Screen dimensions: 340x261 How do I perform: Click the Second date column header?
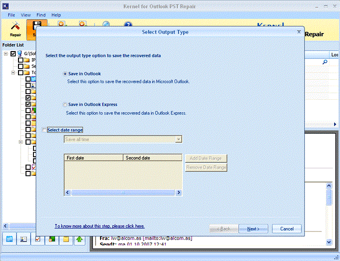(x=152, y=158)
